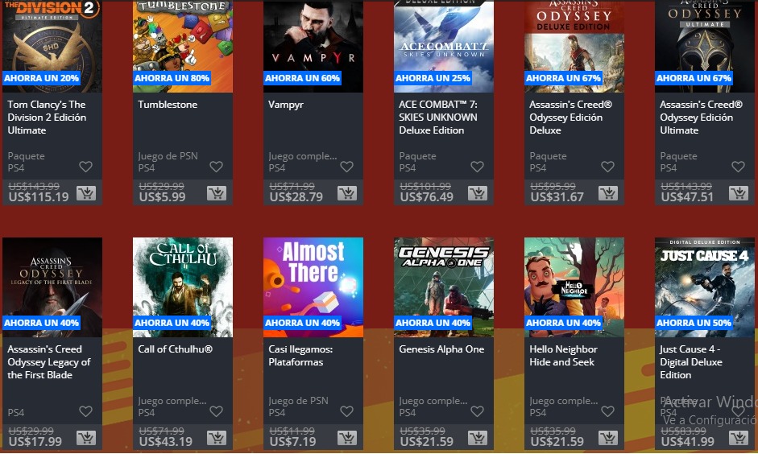Toggle wishlist heart for Casi llegamos: Plataformas
The height and width of the screenshot is (454, 758).
click(x=346, y=411)
